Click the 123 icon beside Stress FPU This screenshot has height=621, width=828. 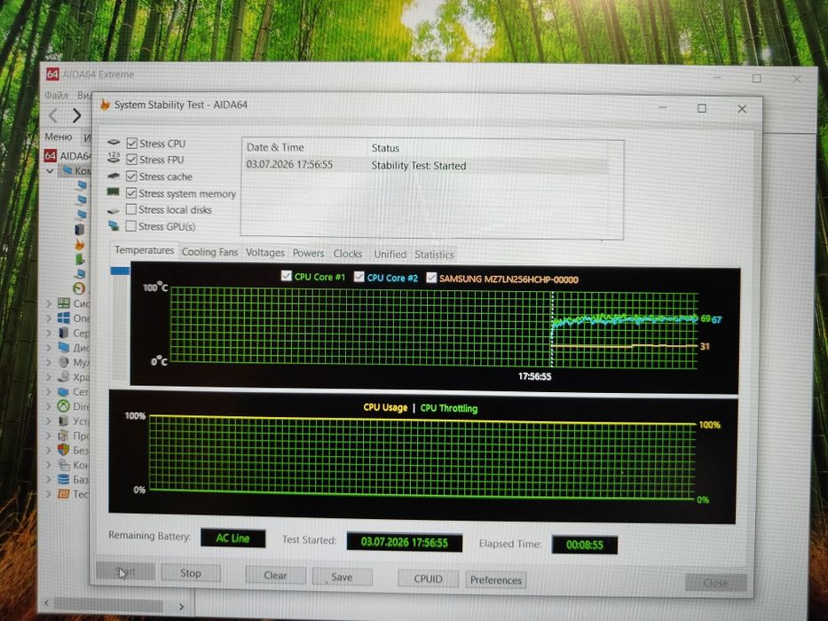(114, 157)
